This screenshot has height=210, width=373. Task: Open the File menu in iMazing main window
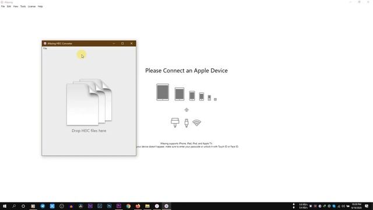click(x=3, y=6)
